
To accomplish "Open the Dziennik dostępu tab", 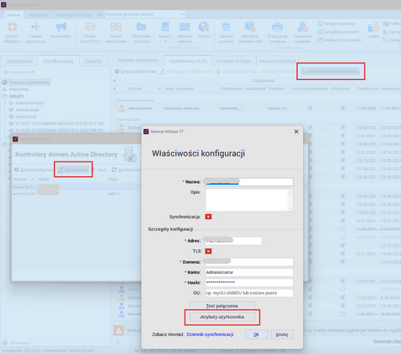I will (x=234, y=61).
